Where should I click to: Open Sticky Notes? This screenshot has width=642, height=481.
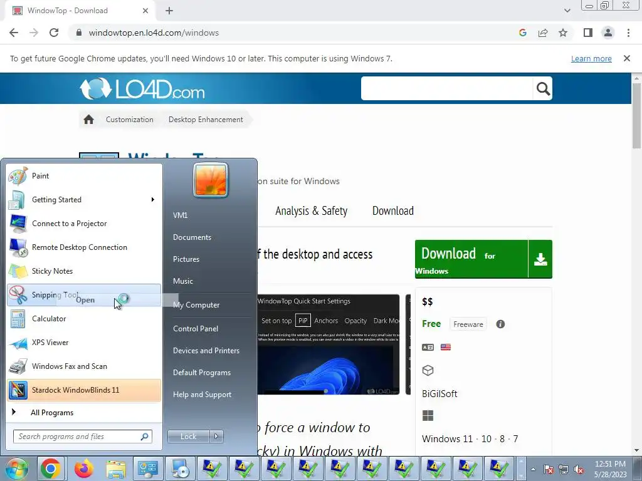click(x=84, y=271)
